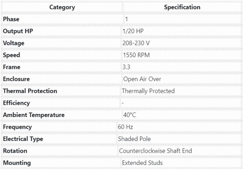Select the 1550 RPM value
This screenshot has height=169, width=243.
tap(136, 55)
